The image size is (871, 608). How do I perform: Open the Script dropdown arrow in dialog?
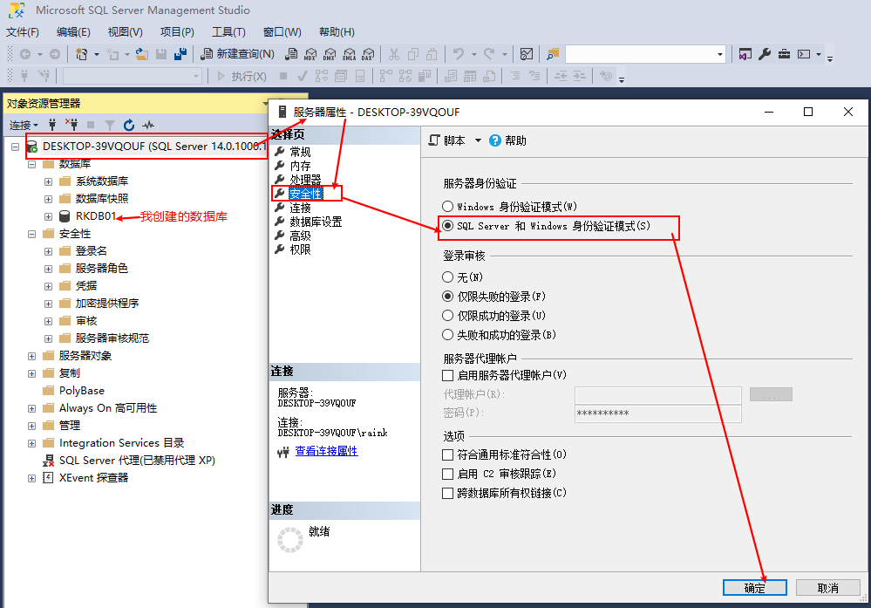478,140
